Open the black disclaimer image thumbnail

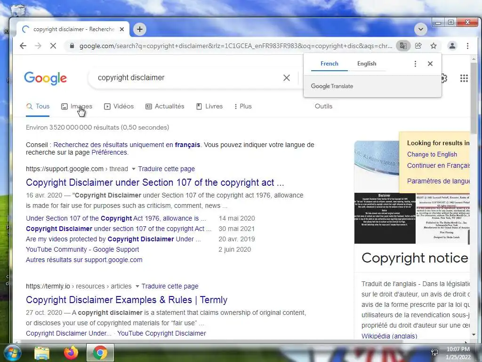point(385,218)
